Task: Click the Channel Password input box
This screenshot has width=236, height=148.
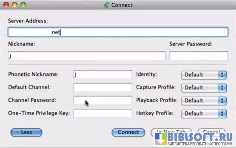Action: coord(102,100)
